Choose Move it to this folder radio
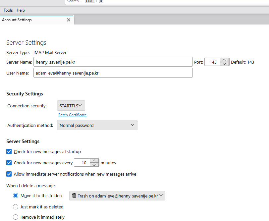This screenshot has height=221, width=269. pos(16,195)
